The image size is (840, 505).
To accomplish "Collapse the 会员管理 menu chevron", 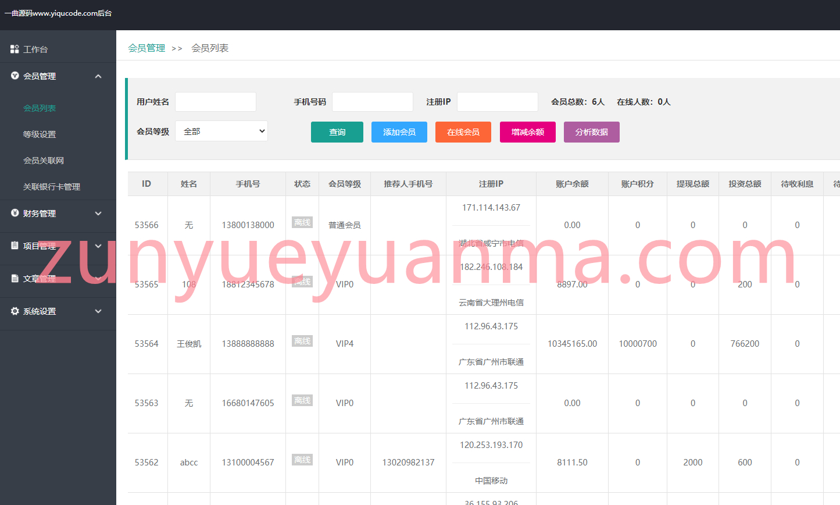I will tap(98, 76).
